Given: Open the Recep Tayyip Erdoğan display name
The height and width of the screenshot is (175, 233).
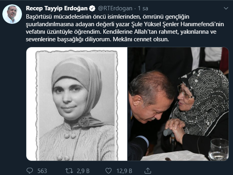Looking at the screenshot, I should pyautogui.click(x=57, y=8).
